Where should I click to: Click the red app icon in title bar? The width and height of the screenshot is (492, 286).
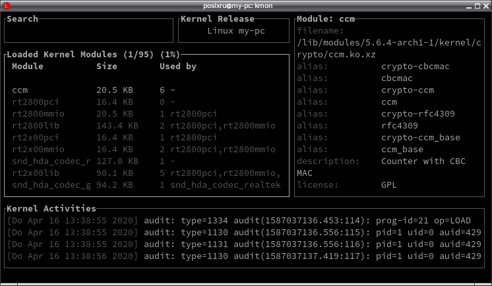coord(7,6)
